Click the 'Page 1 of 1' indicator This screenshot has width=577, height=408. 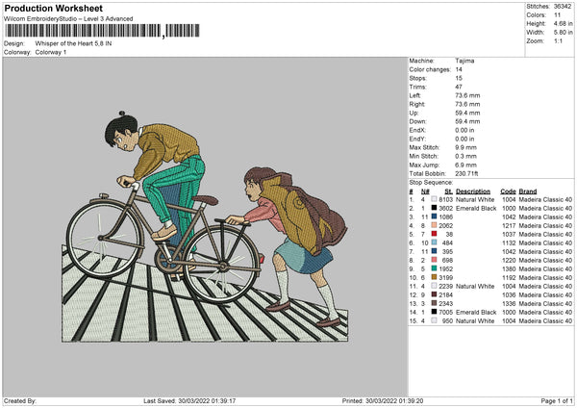[557, 400]
